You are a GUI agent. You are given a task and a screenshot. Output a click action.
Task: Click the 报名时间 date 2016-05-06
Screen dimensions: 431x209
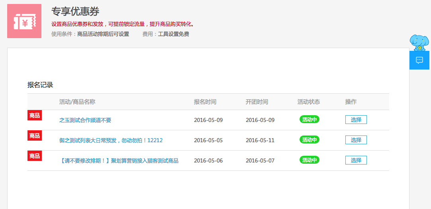tap(208, 161)
